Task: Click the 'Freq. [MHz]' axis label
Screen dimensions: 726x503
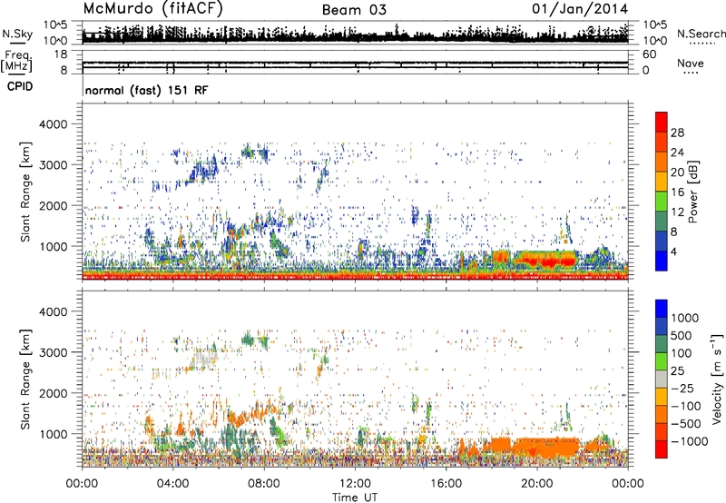Action: [16, 62]
